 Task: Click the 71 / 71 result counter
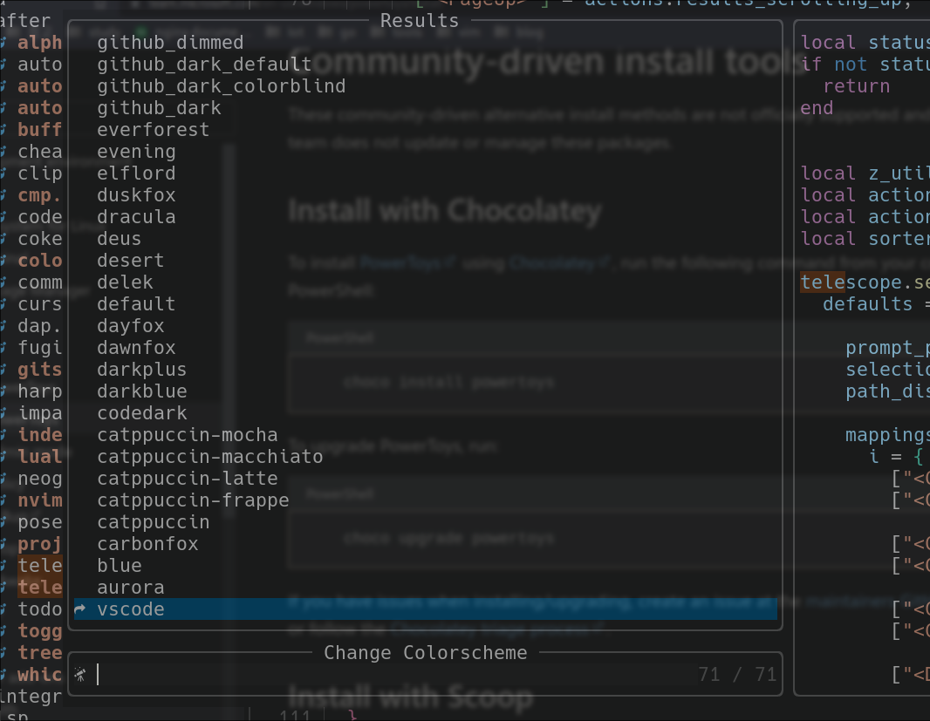pyautogui.click(x=737, y=674)
